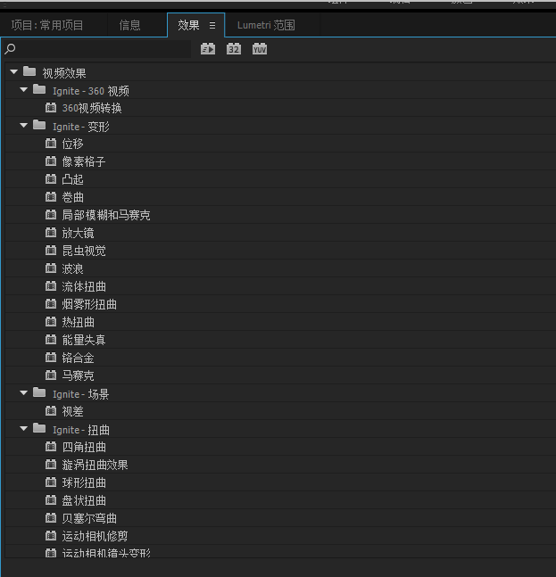Select the 热扭曲 effect icon
The height and width of the screenshot is (577, 556).
tap(51, 322)
